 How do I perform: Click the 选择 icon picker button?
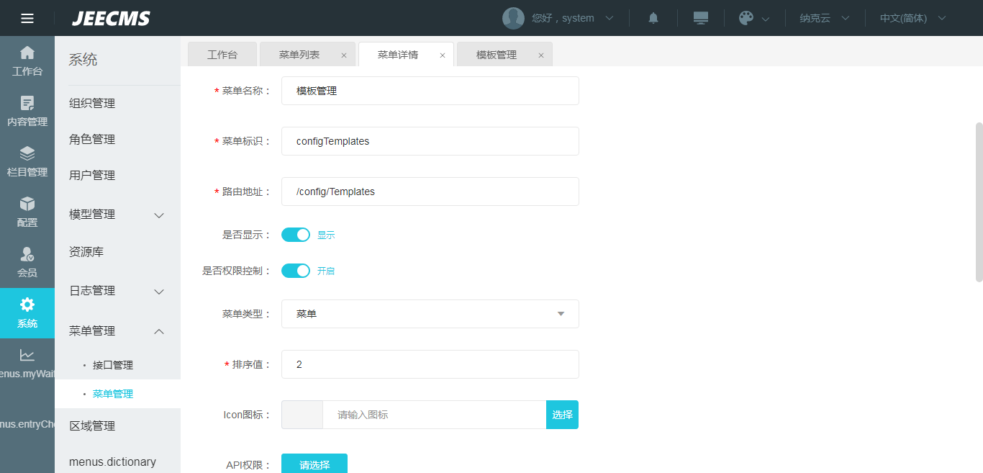click(562, 415)
